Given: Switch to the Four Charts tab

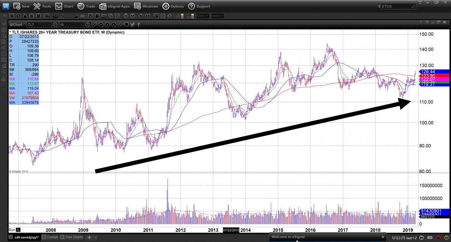Looking at the screenshot, I should (x=74, y=237).
